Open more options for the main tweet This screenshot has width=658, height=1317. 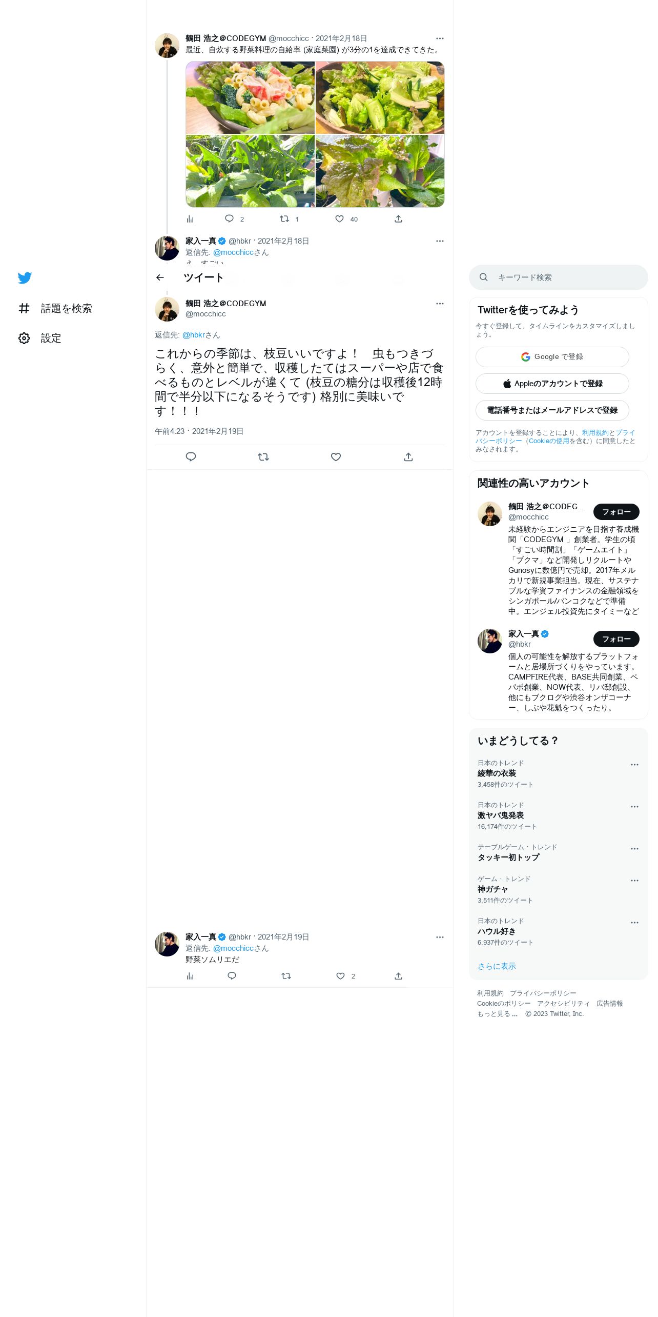(440, 304)
